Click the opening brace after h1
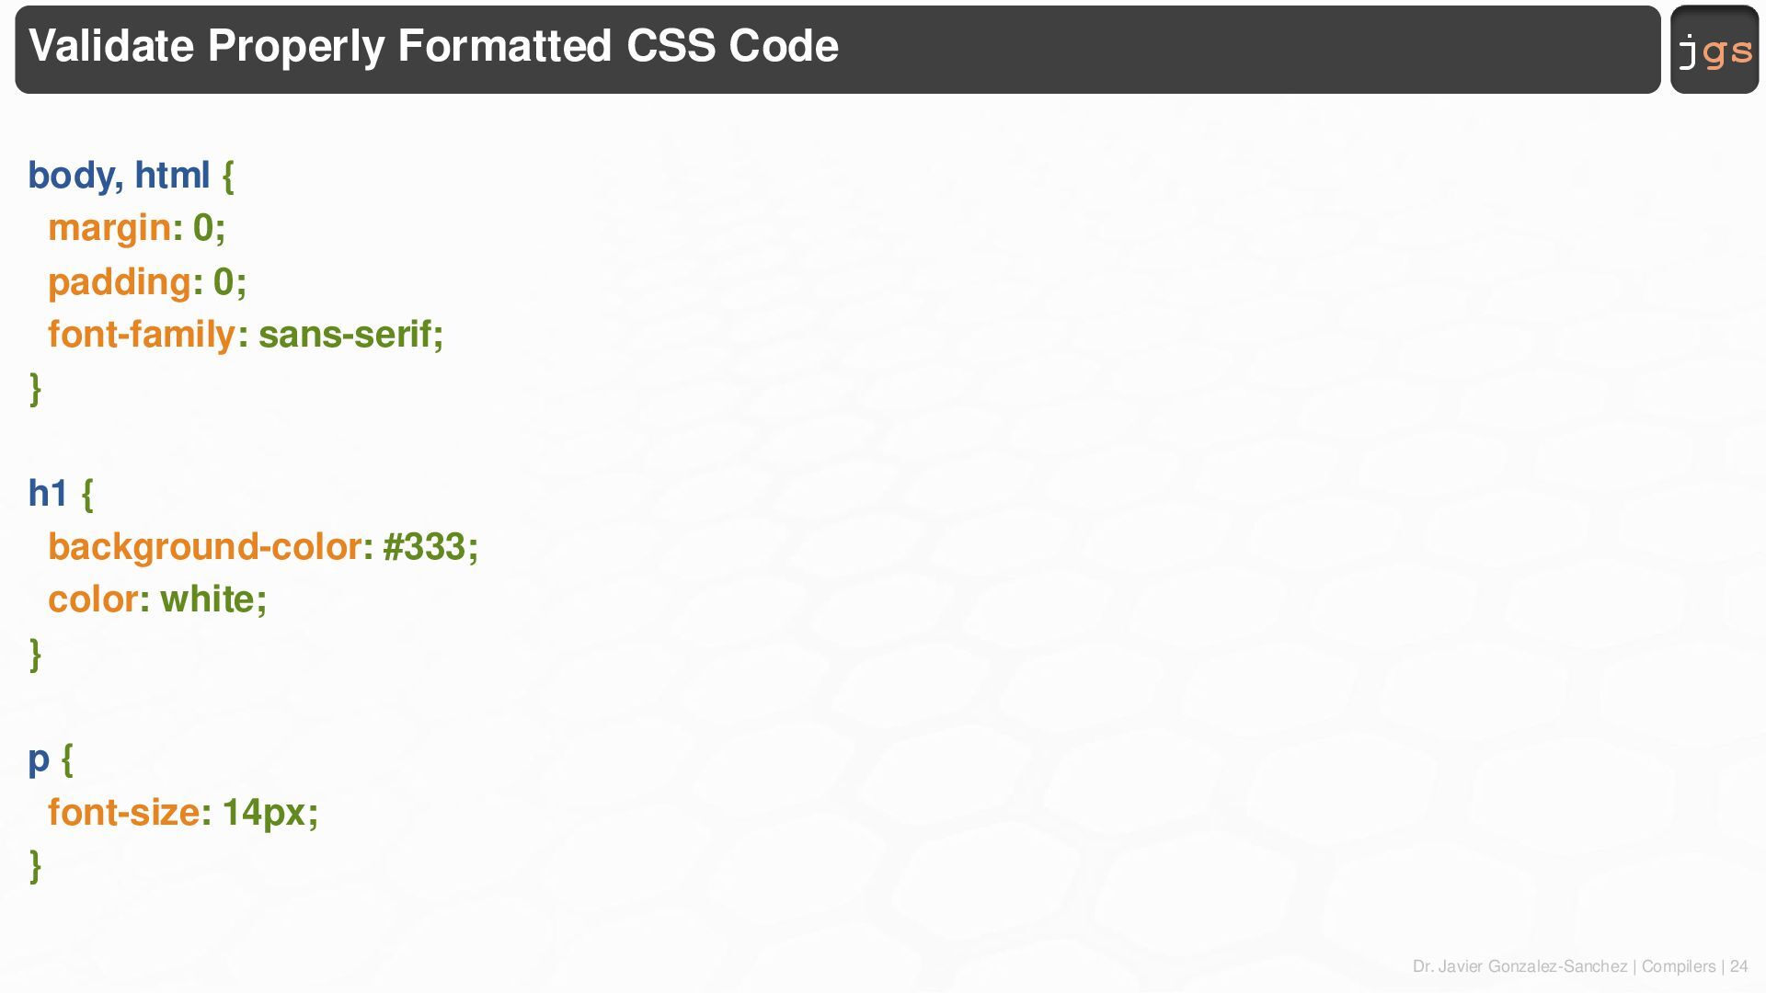This screenshot has width=1766, height=993. click(87, 494)
